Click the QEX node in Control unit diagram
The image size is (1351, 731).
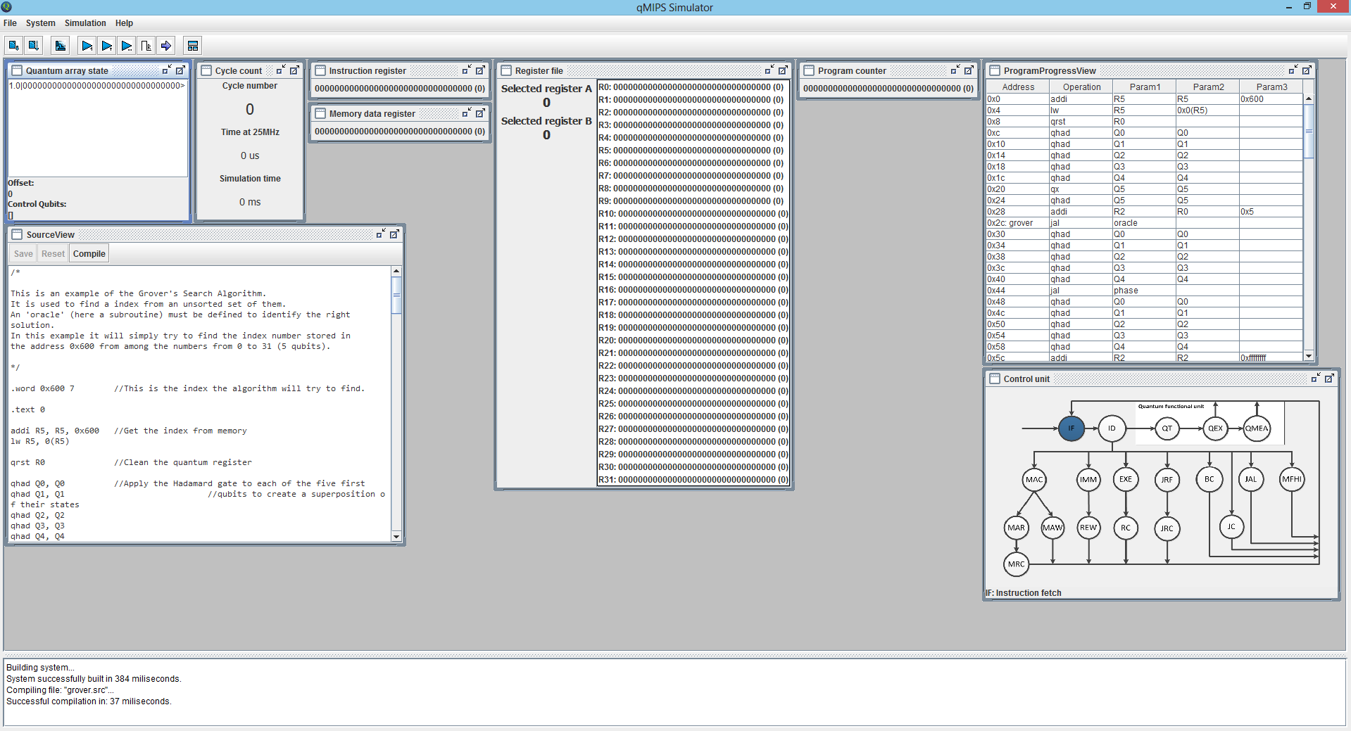click(x=1215, y=428)
